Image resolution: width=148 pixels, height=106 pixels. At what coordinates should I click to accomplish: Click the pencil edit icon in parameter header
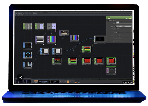(x=125, y=19)
